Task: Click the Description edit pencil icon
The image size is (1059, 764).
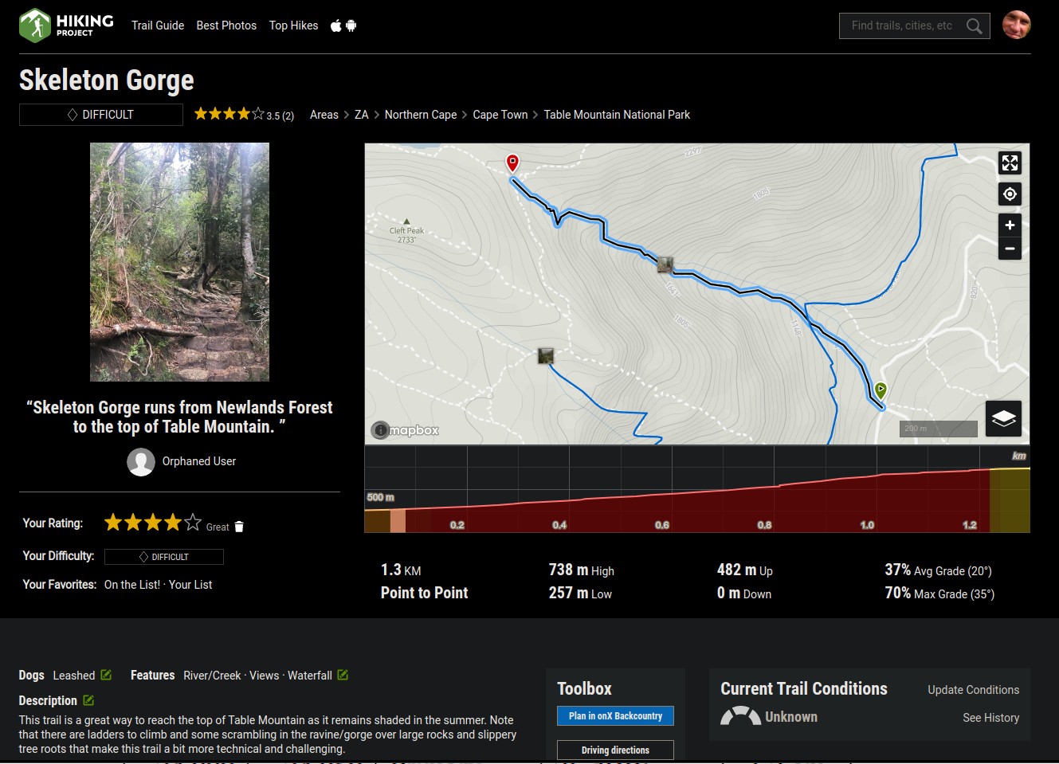Action: click(x=88, y=700)
